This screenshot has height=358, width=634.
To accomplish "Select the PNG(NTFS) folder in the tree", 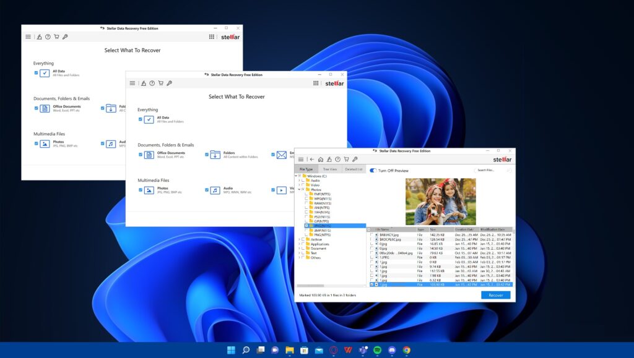I will [322, 235].
